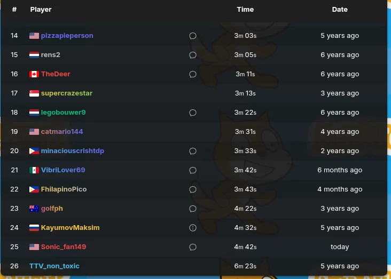The image size is (391, 279).
Task: Sort by the Date column header
Action: 340,9
